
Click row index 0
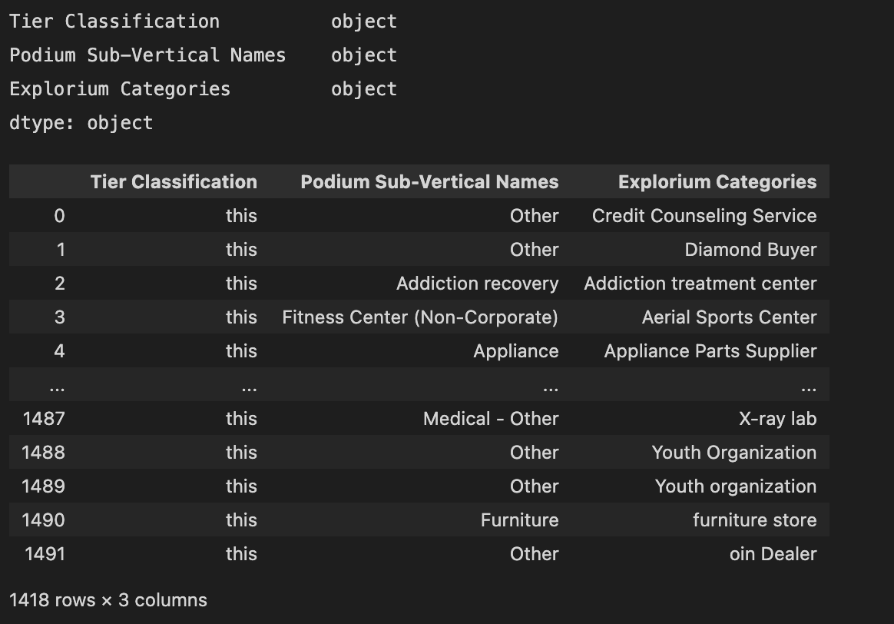coord(59,216)
